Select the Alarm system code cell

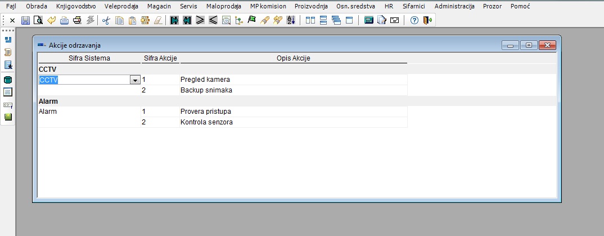tap(89, 112)
